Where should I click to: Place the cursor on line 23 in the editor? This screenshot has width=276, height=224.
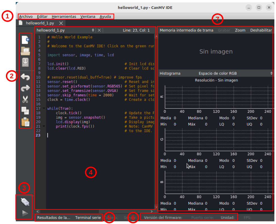pos(100,135)
